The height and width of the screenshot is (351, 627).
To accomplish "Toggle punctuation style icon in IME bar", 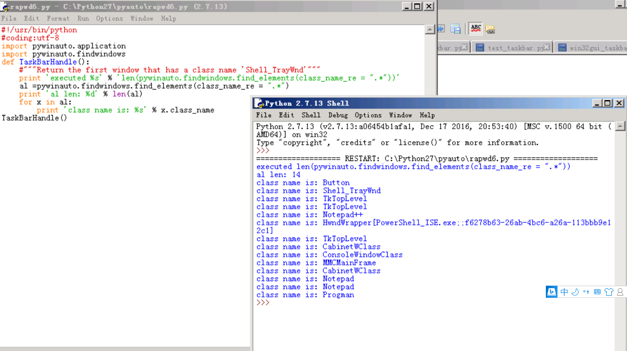I will point(585,292).
